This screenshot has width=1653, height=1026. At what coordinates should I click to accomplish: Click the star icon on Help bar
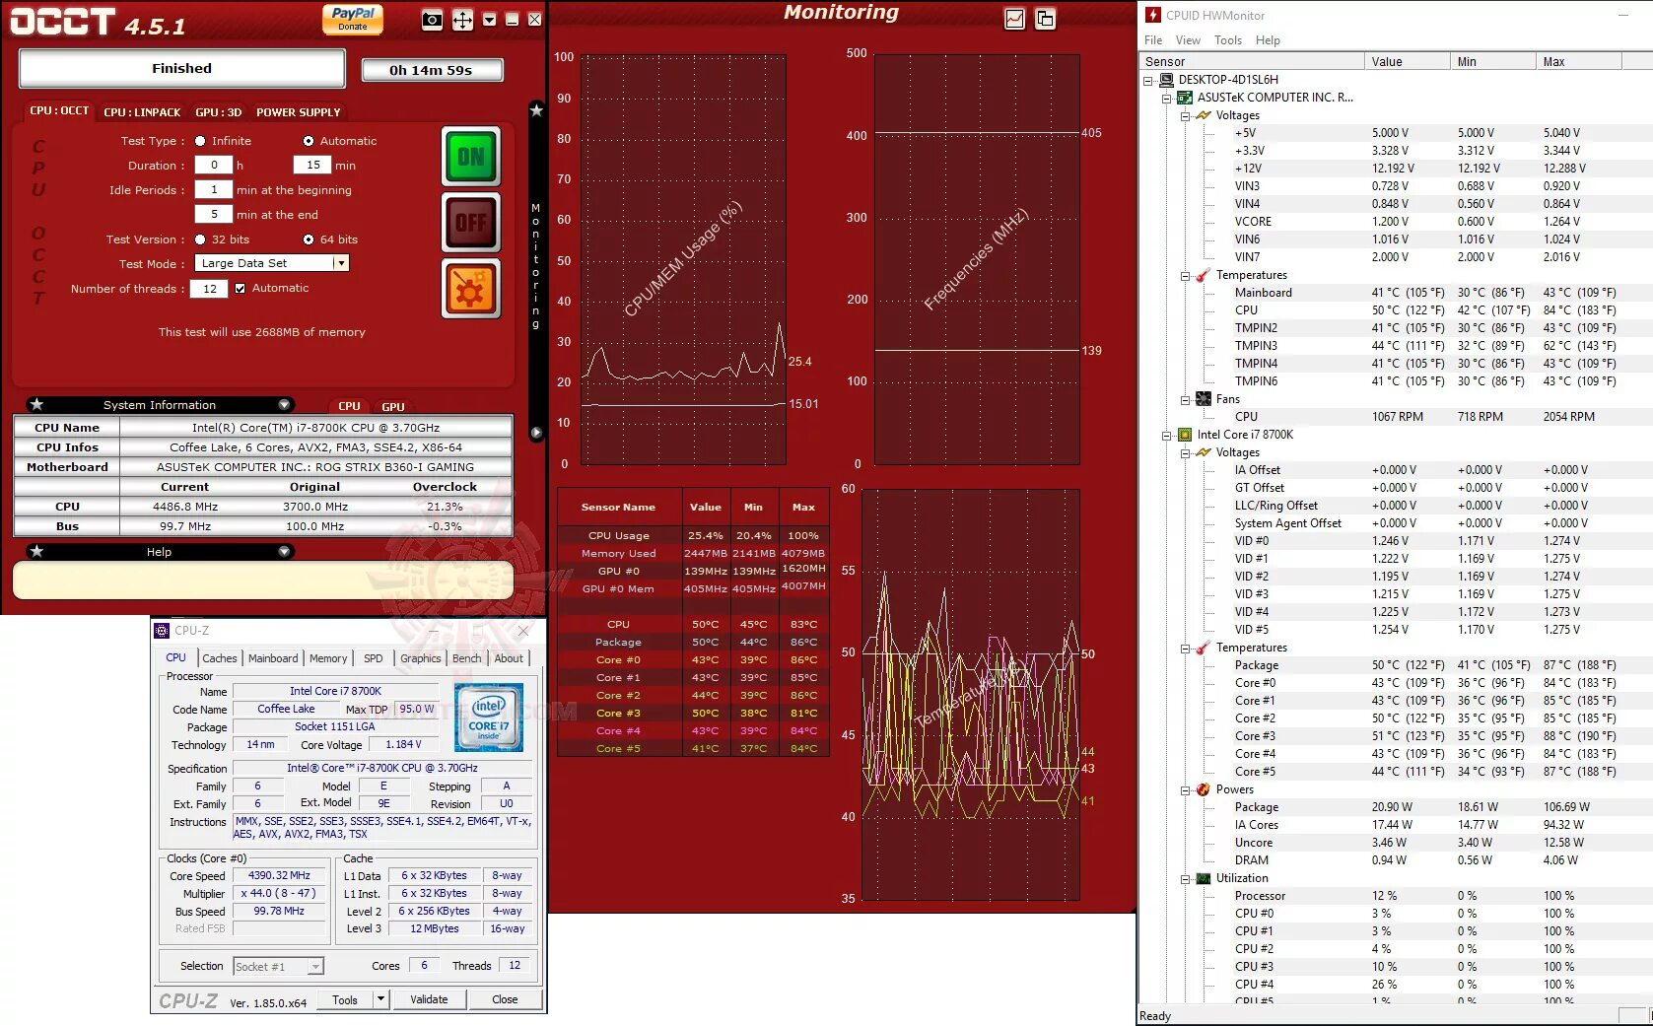(x=36, y=551)
